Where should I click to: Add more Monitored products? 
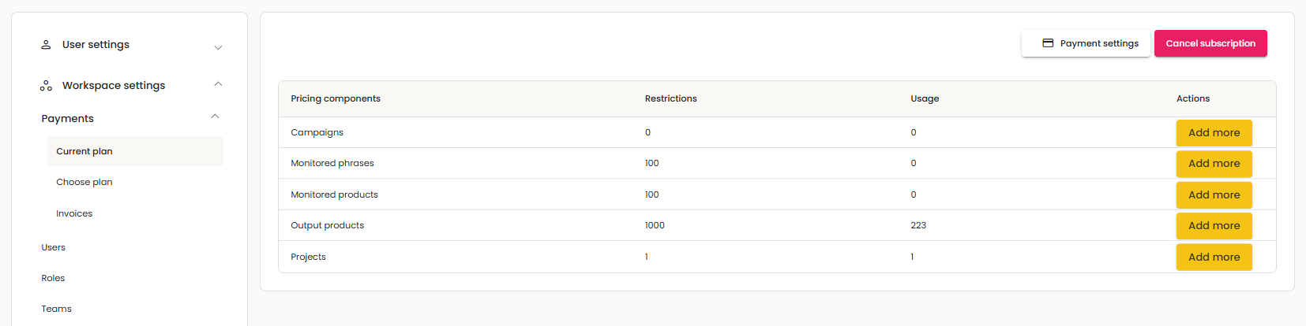pyautogui.click(x=1214, y=195)
